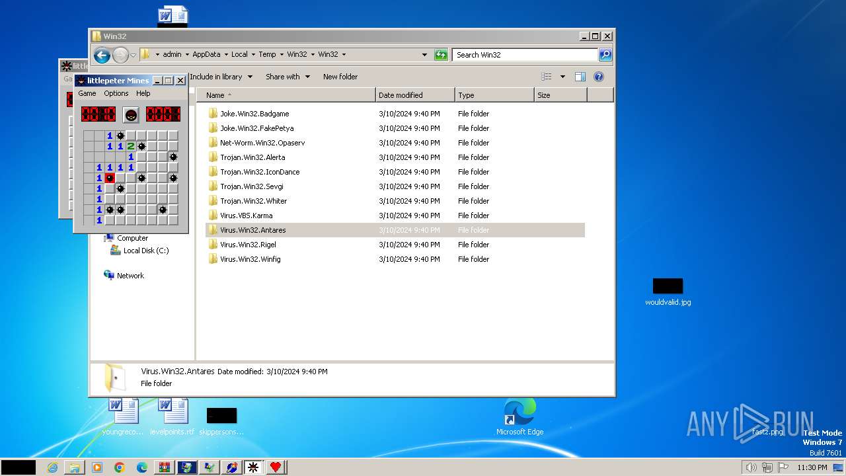Viewport: 846px width, 476px height.
Task: Select the Joke.Win32.FakePetya folder
Action: click(x=256, y=128)
